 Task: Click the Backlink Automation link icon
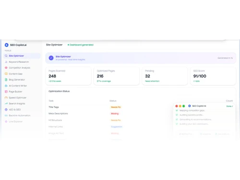pos(6,115)
